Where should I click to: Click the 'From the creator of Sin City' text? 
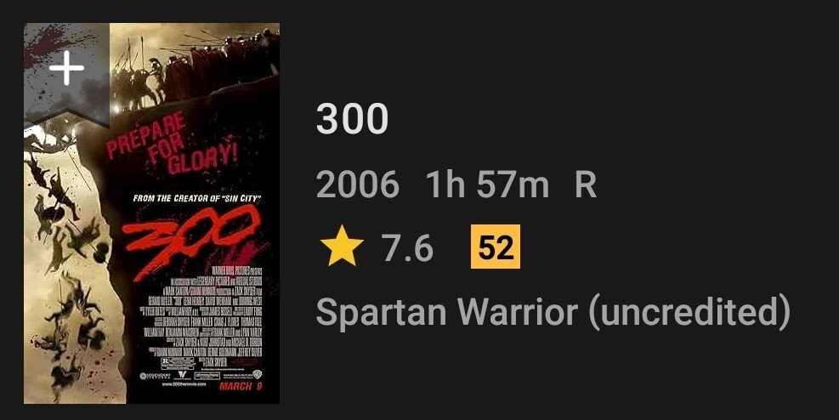[197, 198]
